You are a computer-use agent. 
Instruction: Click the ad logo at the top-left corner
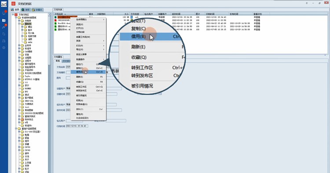point(4,4)
